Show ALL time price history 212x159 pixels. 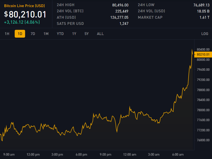[100, 34]
